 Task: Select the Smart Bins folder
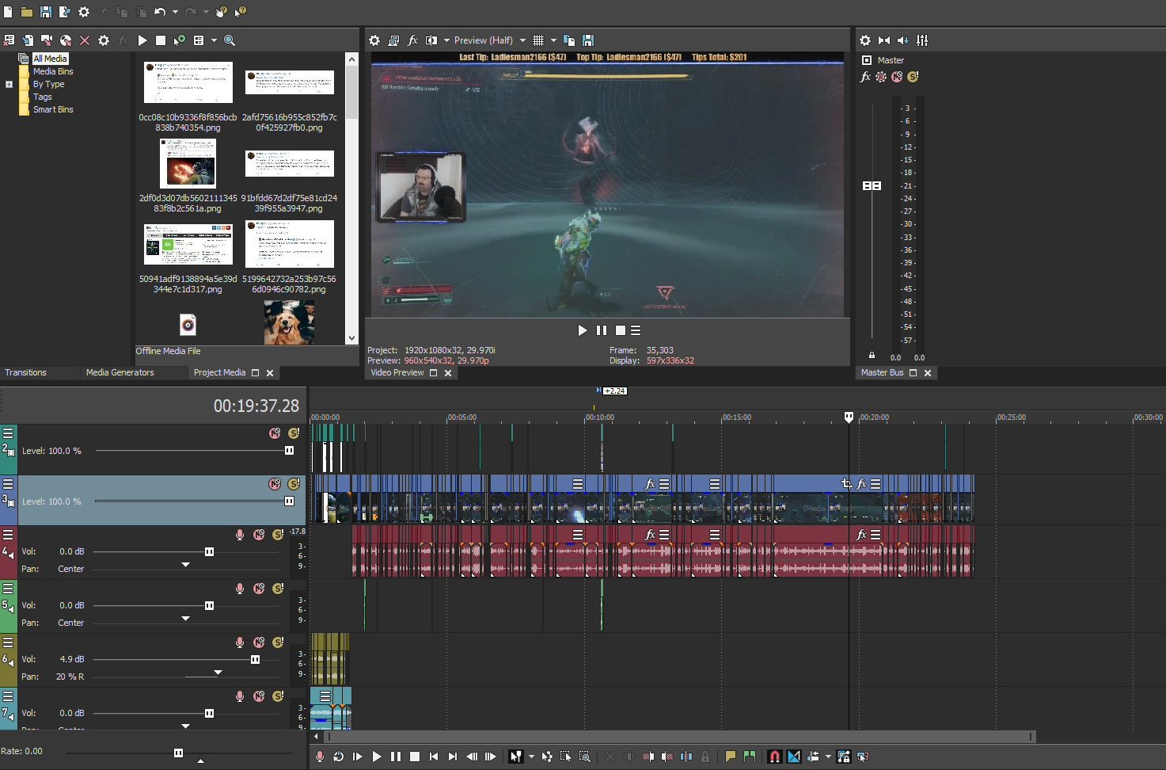pyautogui.click(x=53, y=109)
